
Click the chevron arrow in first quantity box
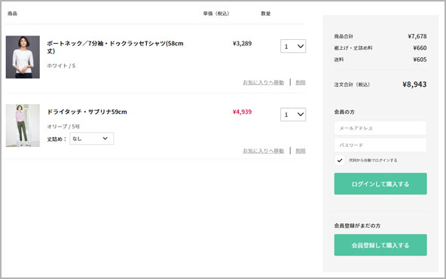pyautogui.click(x=301, y=46)
